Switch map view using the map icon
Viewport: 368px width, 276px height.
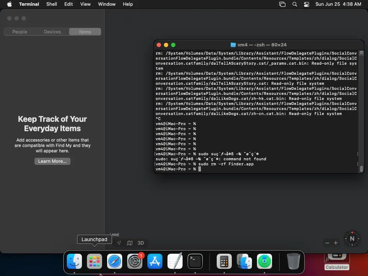click(x=130, y=243)
